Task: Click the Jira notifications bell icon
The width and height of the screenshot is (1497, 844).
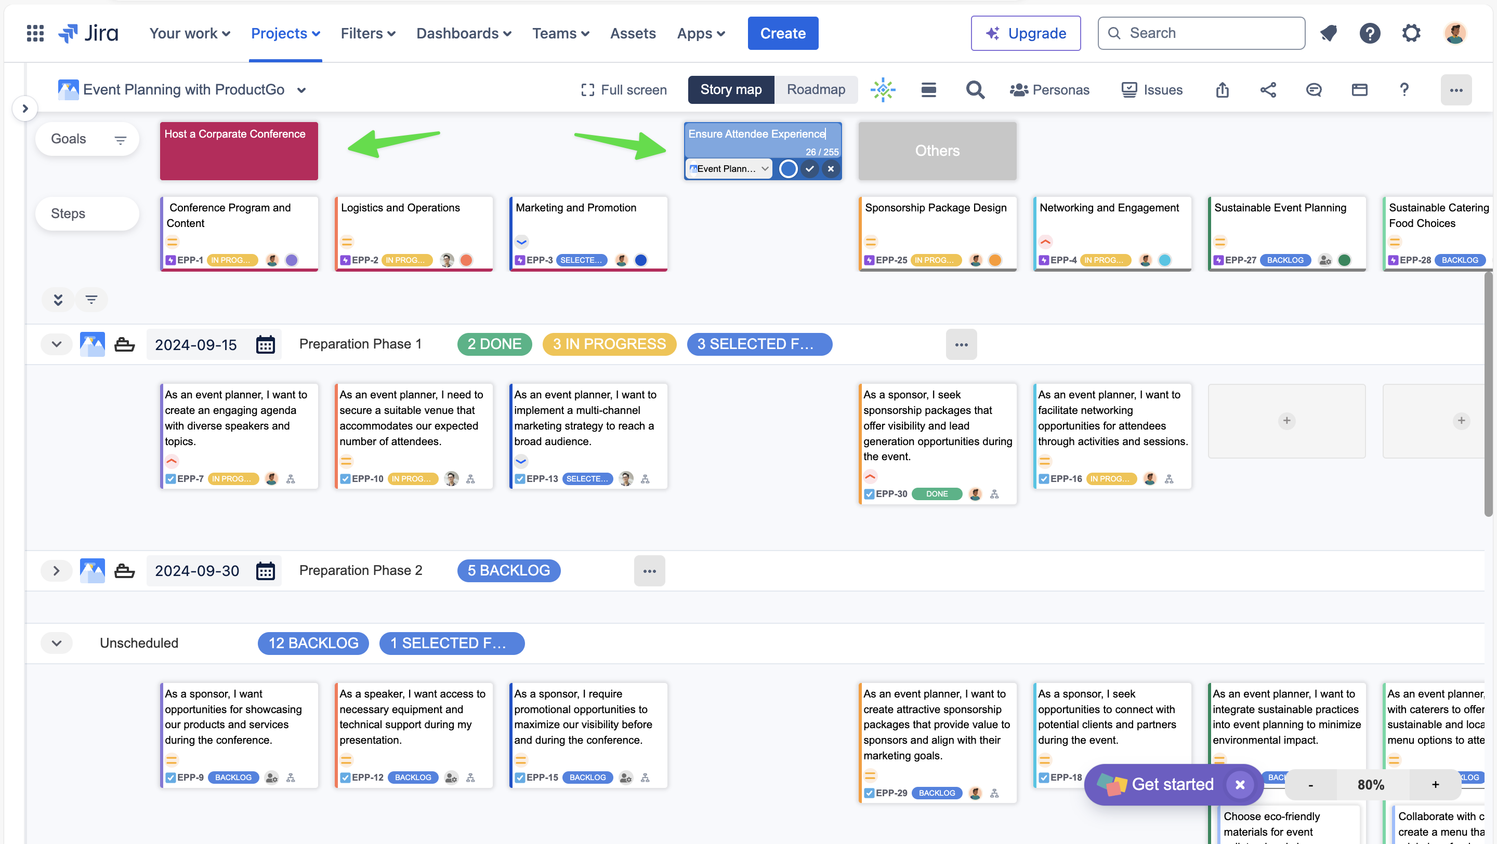Action: click(1329, 33)
